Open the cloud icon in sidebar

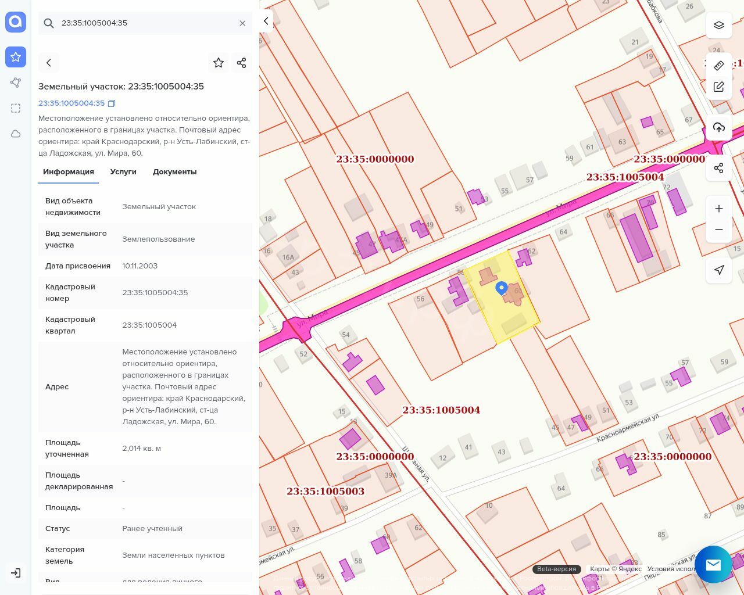(x=16, y=134)
